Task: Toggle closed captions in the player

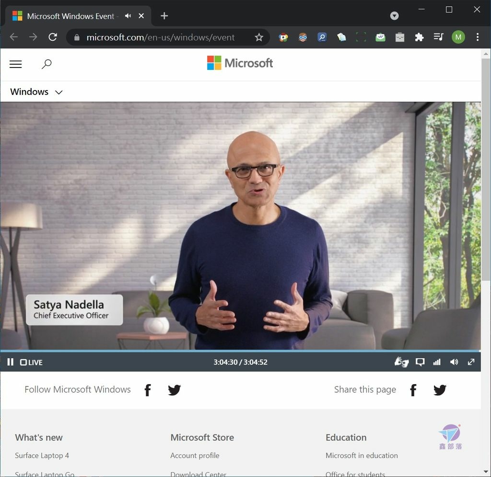Action: (x=420, y=362)
